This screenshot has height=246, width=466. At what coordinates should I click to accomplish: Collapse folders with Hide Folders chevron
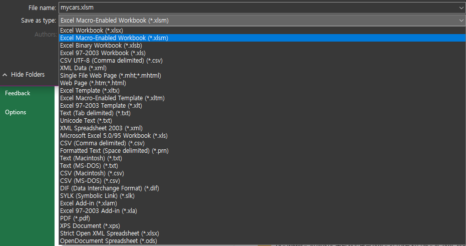pos(5,75)
